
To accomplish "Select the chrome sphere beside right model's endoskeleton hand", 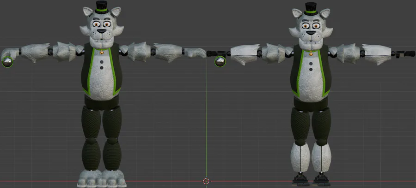I will click(x=220, y=61).
